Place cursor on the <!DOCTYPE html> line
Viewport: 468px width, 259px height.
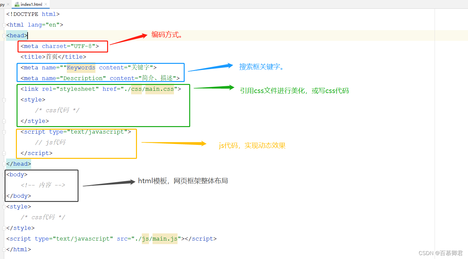(33, 14)
